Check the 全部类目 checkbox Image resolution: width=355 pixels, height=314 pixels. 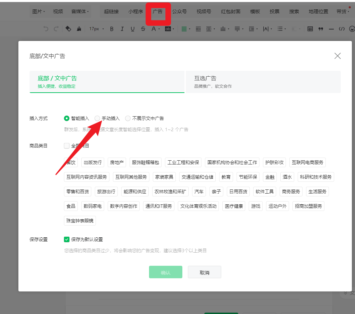pyautogui.click(x=67, y=146)
